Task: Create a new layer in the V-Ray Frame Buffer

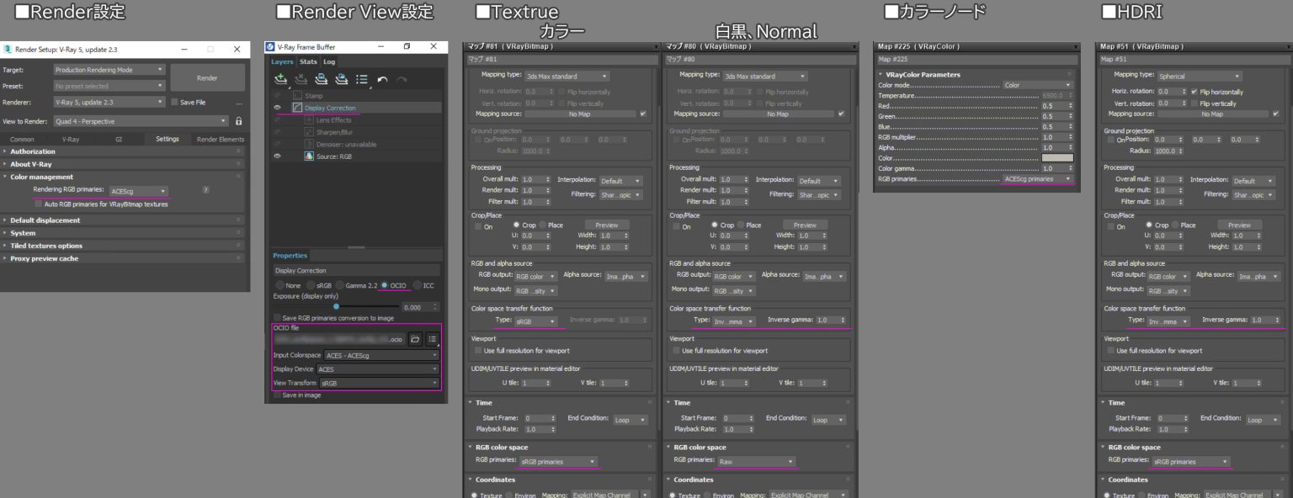Action: (280, 80)
